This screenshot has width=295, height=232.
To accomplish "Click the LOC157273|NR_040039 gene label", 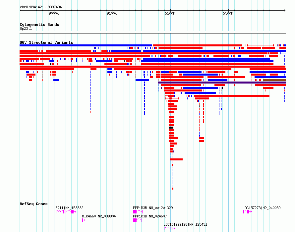I will pyautogui.click(x=262, y=208).
